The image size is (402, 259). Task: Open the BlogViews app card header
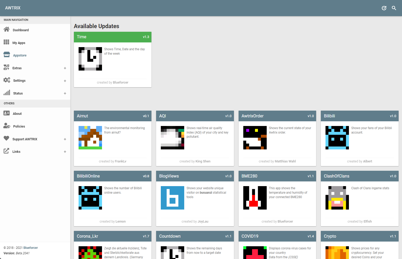[195, 176]
